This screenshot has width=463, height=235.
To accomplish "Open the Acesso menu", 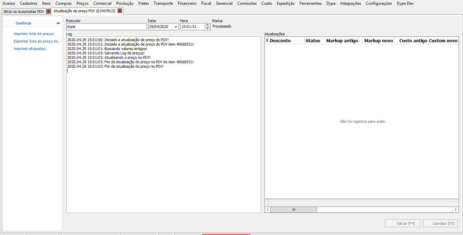I will point(8,3).
